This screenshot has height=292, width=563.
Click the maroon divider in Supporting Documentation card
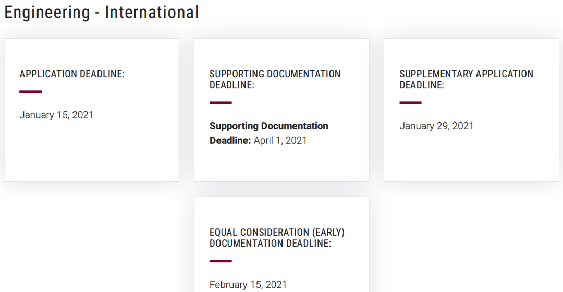click(x=221, y=103)
